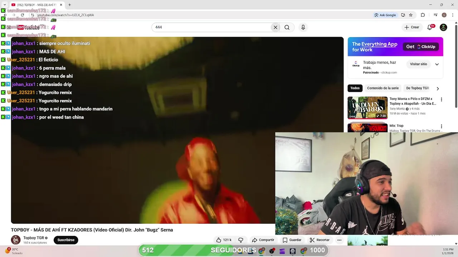Screen dimensions: 458x257
Task: Open options for the Tony Monta video
Action: coord(441,100)
